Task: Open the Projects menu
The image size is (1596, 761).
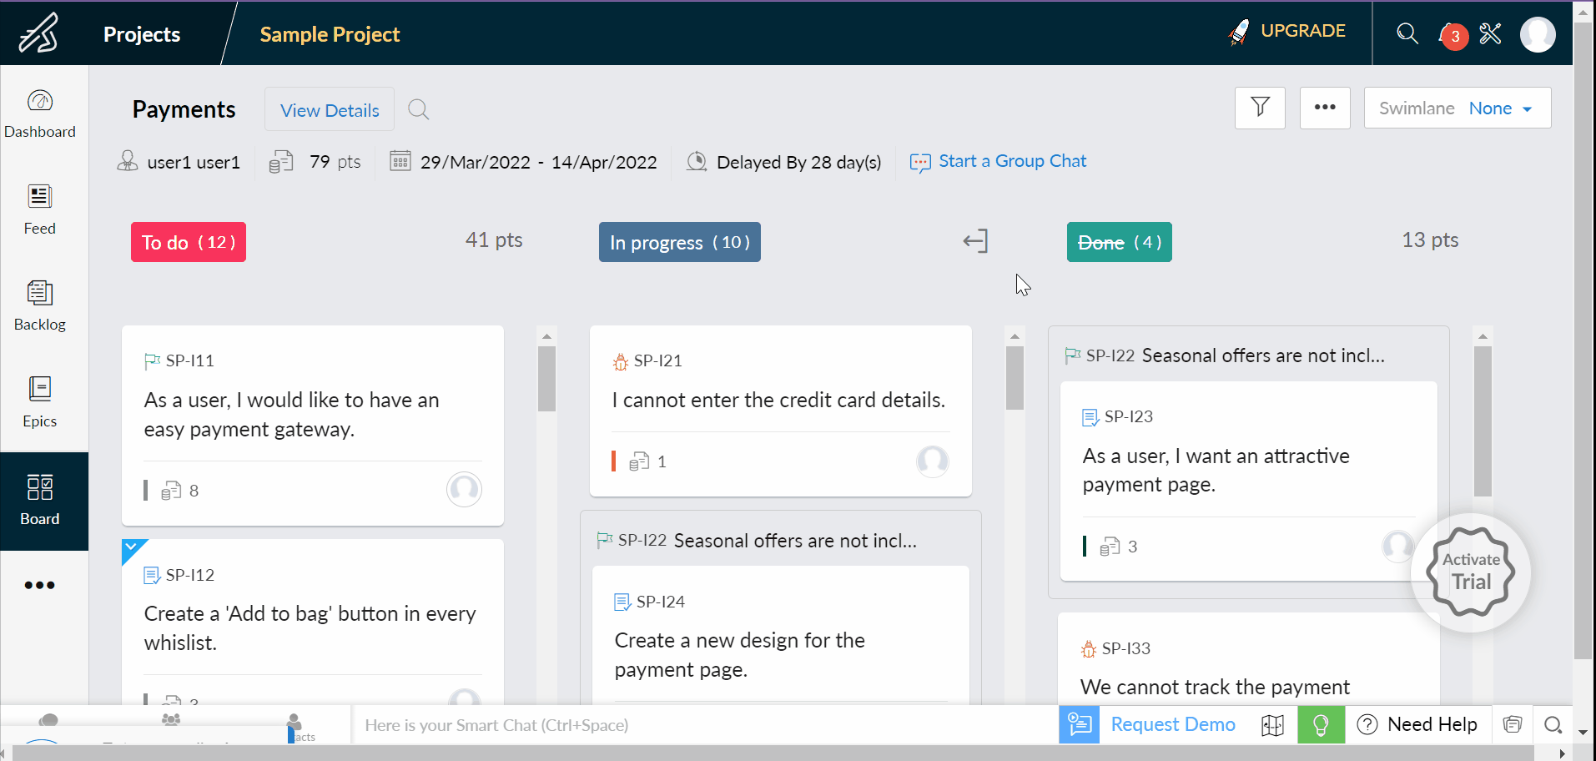Action: 142,34
